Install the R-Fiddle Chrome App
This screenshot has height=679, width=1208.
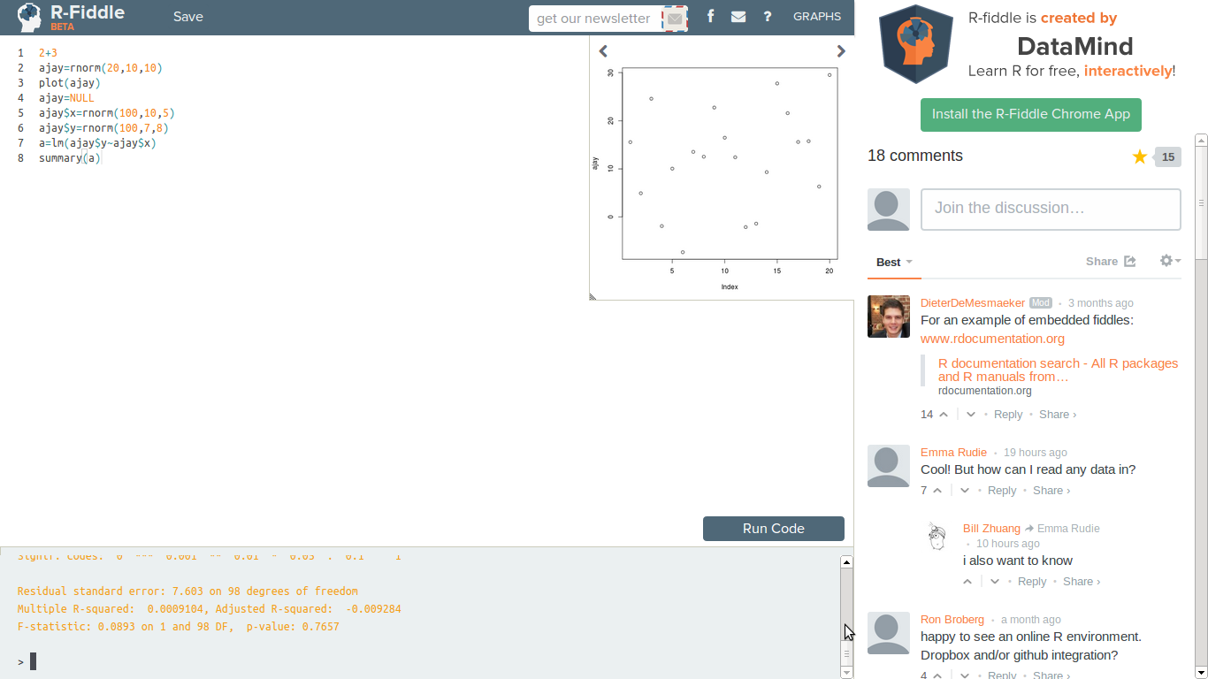(1031, 114)
